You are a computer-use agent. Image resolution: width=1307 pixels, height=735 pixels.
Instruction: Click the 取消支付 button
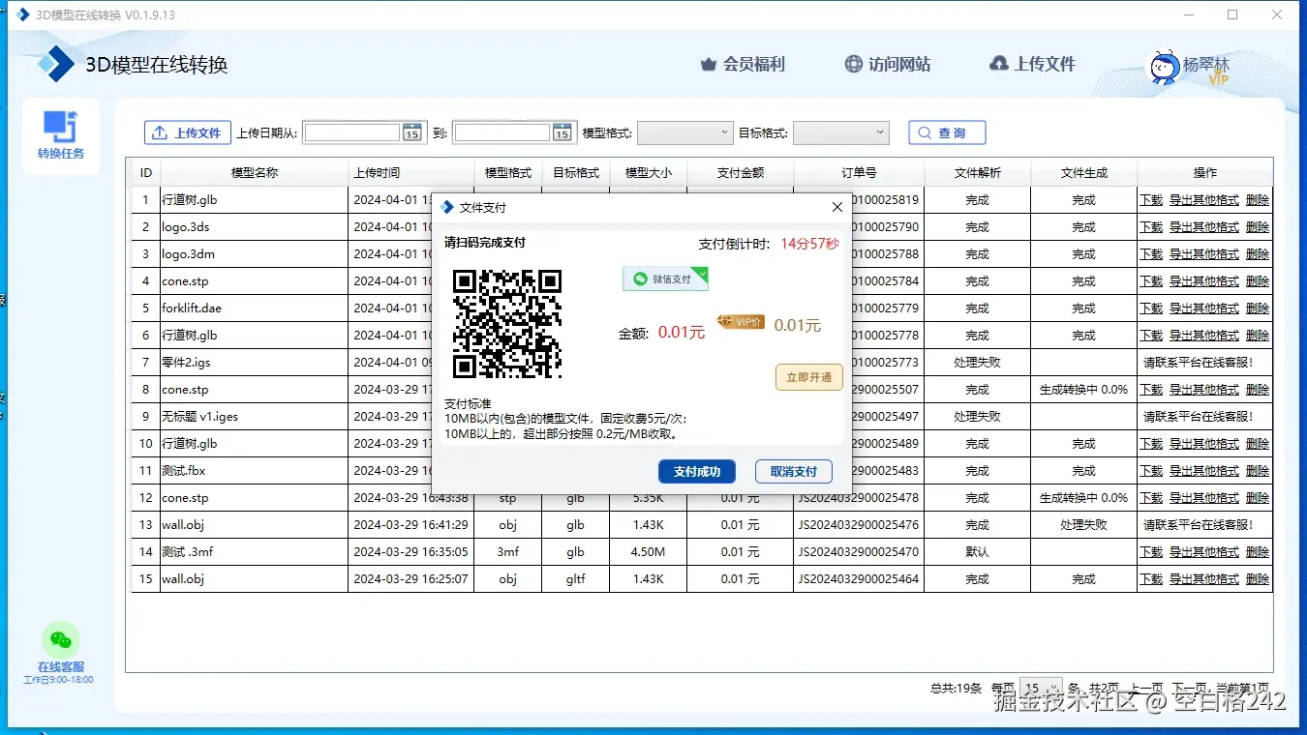pyautogui.click(x=794, y=472)
